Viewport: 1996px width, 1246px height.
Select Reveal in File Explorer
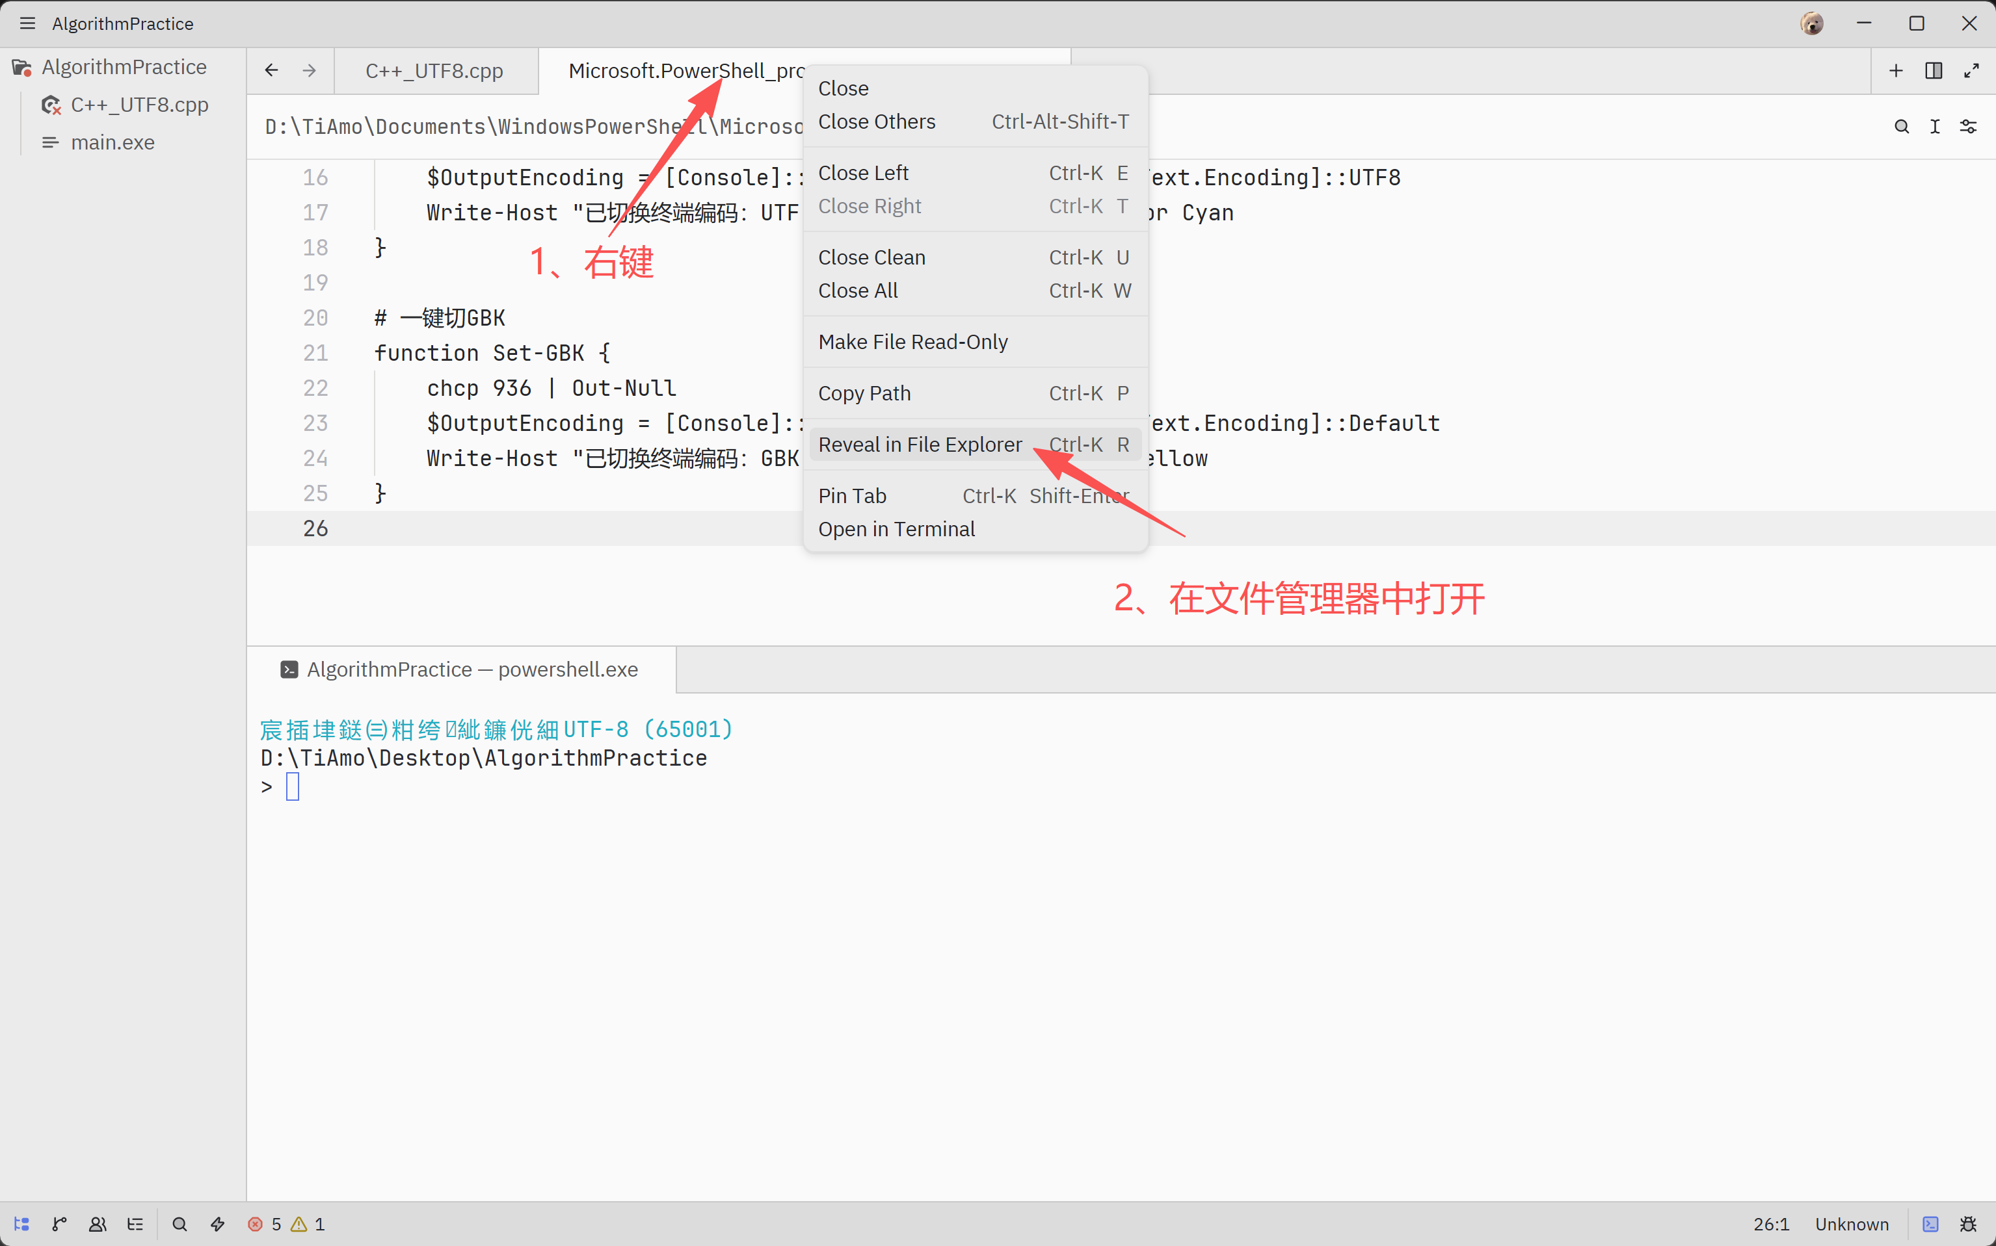(x=974, y=444)
